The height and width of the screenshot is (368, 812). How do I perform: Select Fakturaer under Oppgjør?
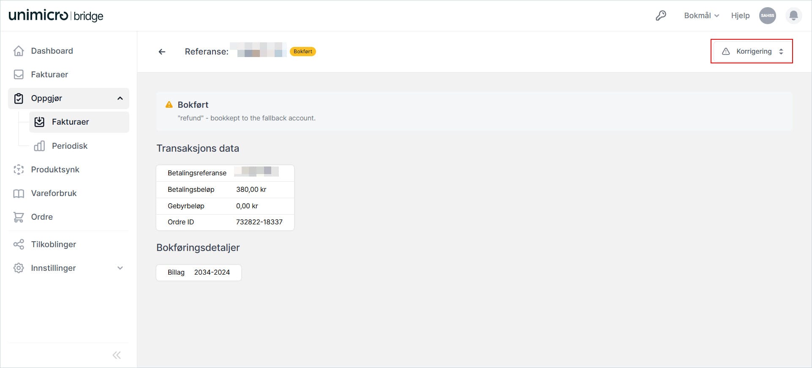click(70, 122)
